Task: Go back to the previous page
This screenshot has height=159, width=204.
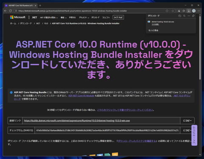Action: pos(6,11)
